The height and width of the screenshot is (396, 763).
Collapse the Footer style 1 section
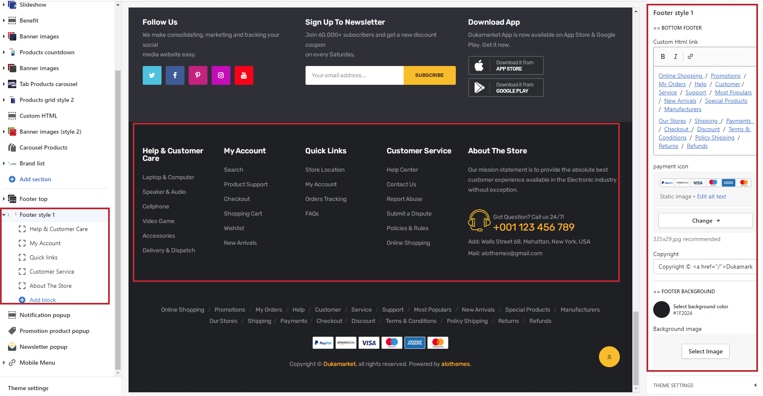[x=4, y=215]
